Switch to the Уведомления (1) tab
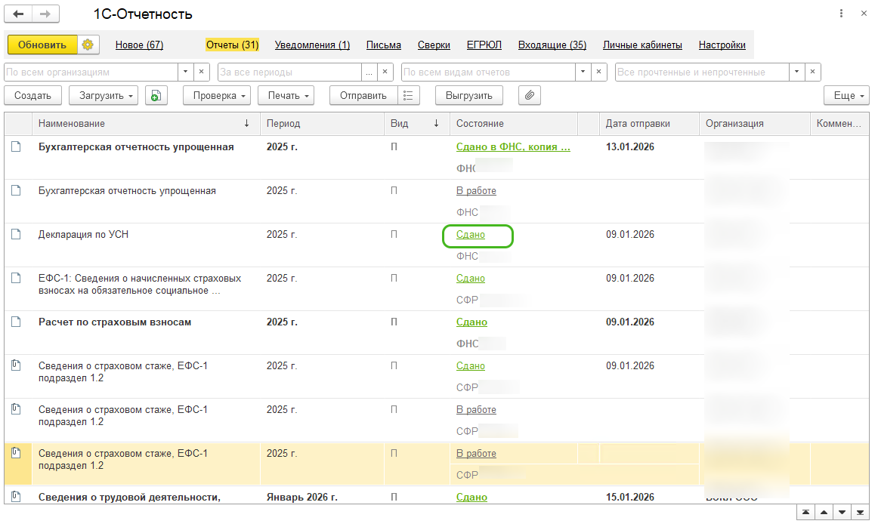 312,45
